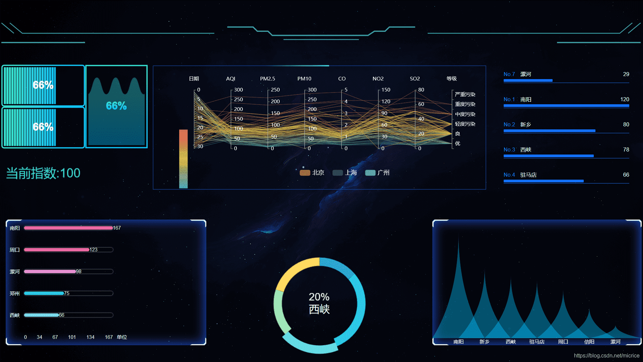Click the AQI visual map color bar
Screen dimensions: 643x362
[183, 159]
